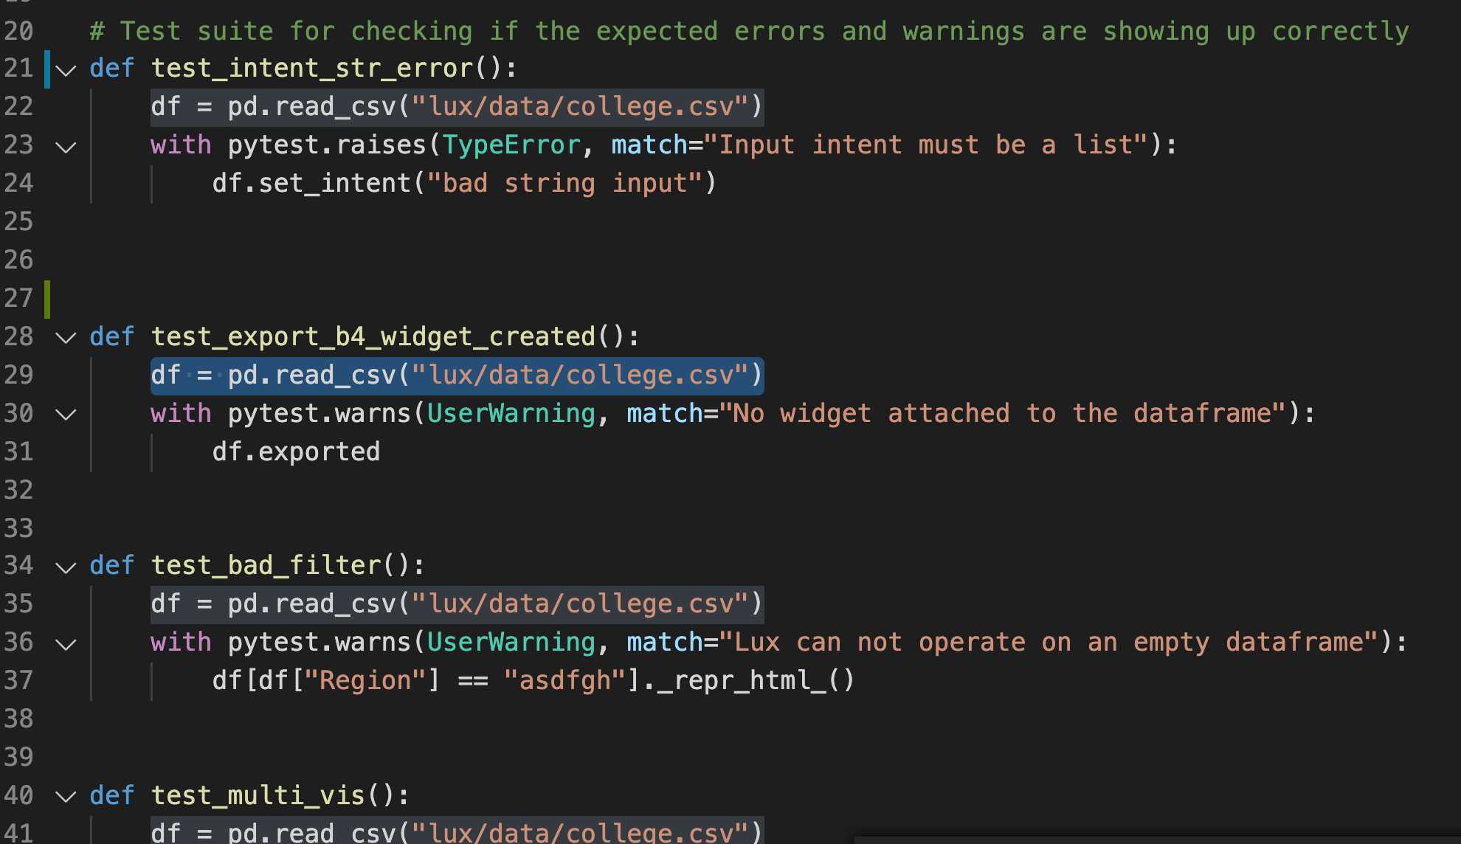Collapse the test_intent_str_error function body
The width and height of the screenshot is (1461, 844).
pyautogui.click(x=65, y=70)
